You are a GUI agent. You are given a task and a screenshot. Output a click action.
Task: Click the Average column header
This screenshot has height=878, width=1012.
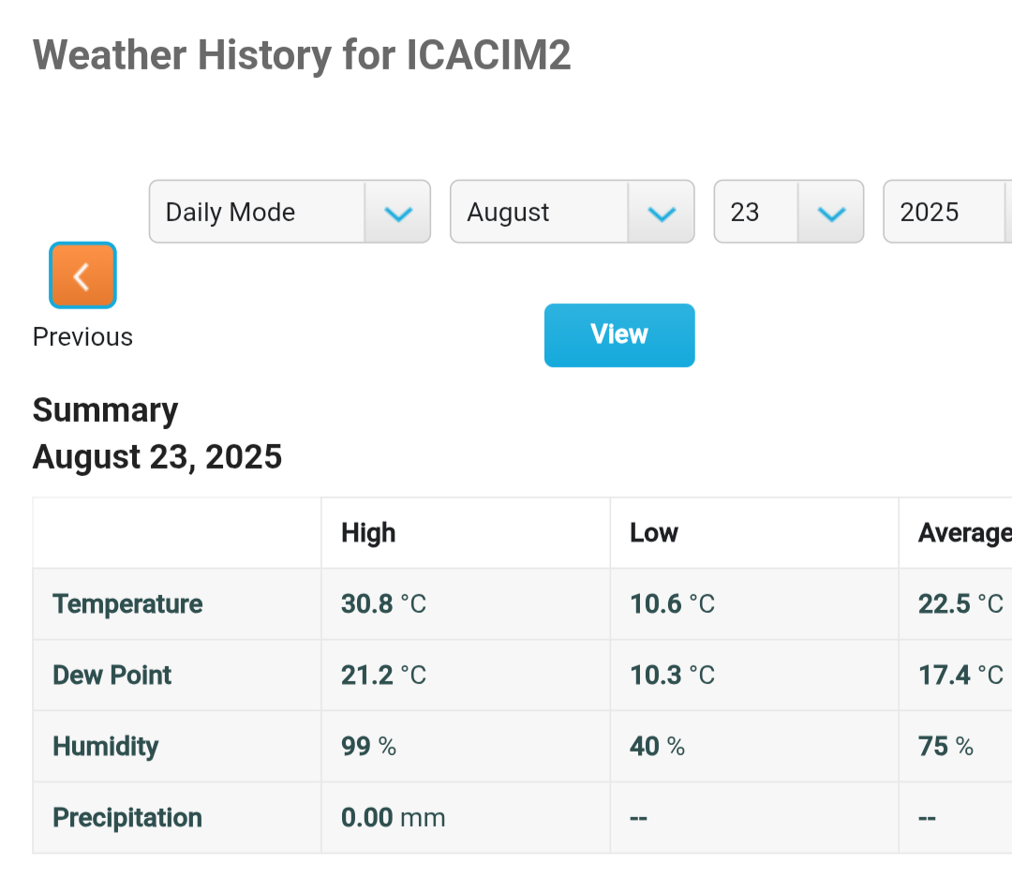point(963,533)
